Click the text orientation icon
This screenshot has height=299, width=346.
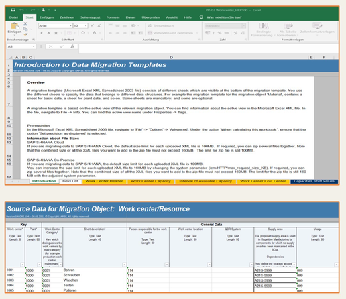pyautogui.click(x=133, y=25)
